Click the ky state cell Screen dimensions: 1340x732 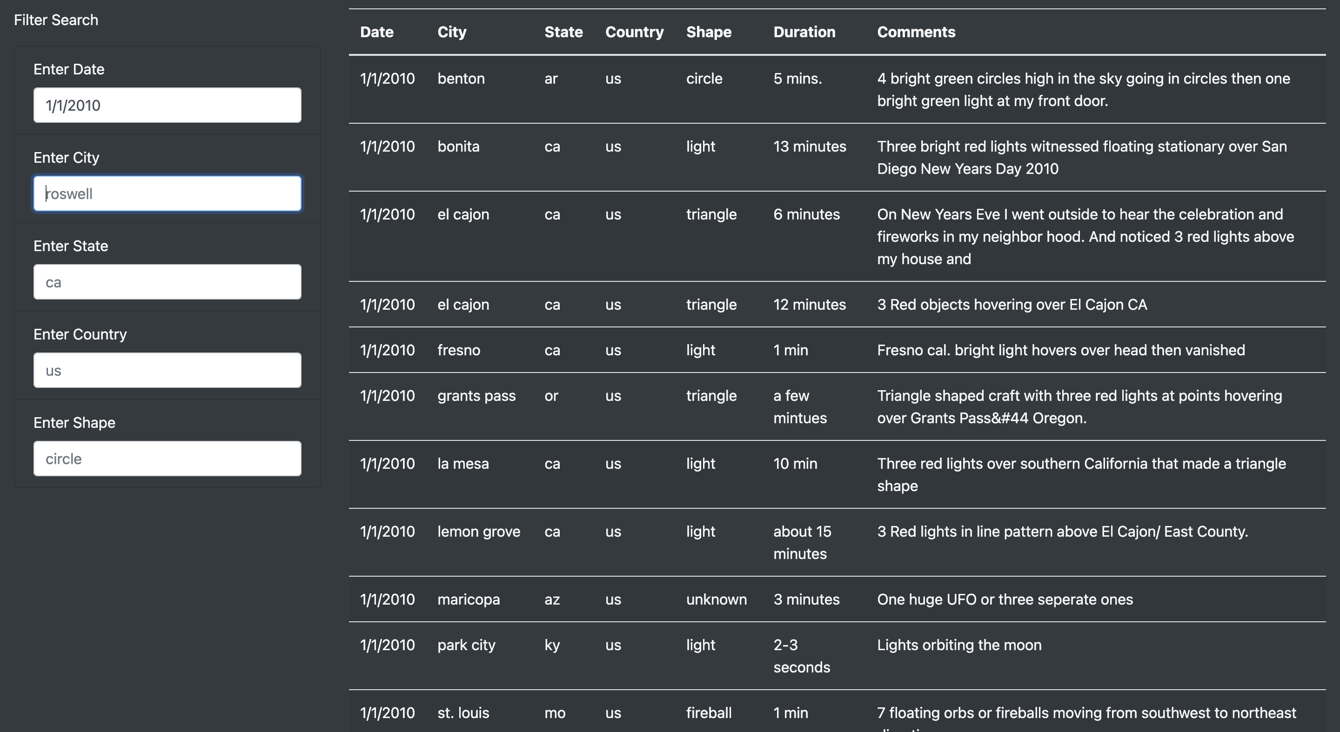click(552, 645)
